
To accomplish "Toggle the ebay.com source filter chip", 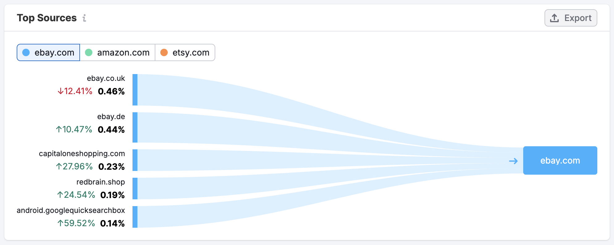I will click(x=48, y=52).
